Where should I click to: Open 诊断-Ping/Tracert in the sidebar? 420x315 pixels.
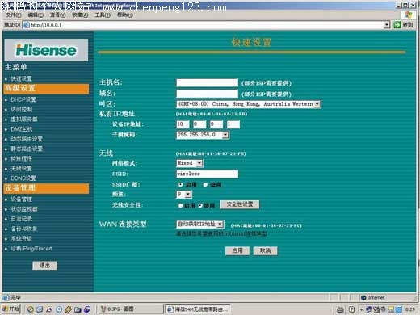coord(31,249)
